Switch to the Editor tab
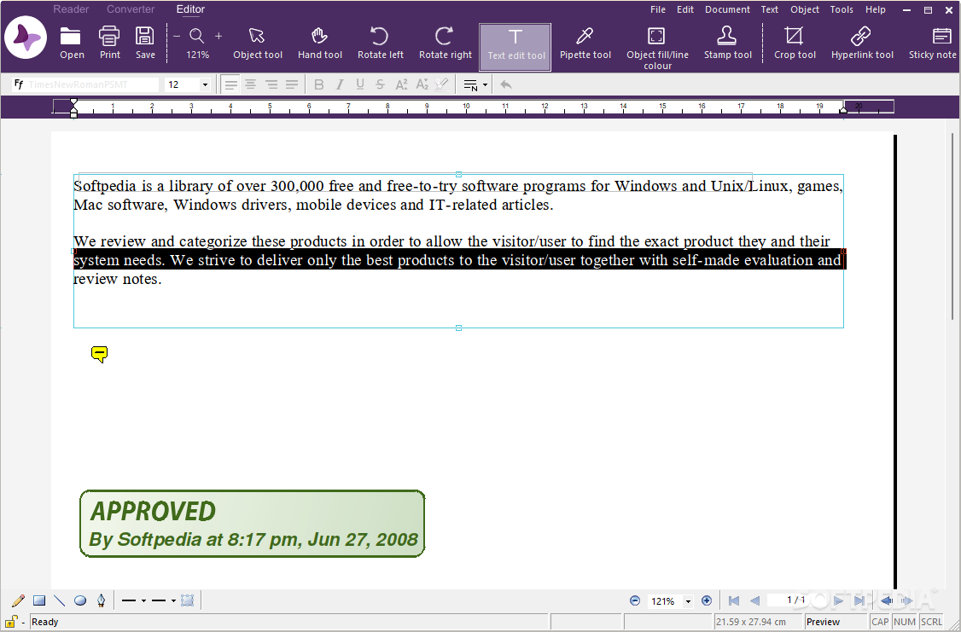This screenshot has width=961, height=632. point(190,9)
